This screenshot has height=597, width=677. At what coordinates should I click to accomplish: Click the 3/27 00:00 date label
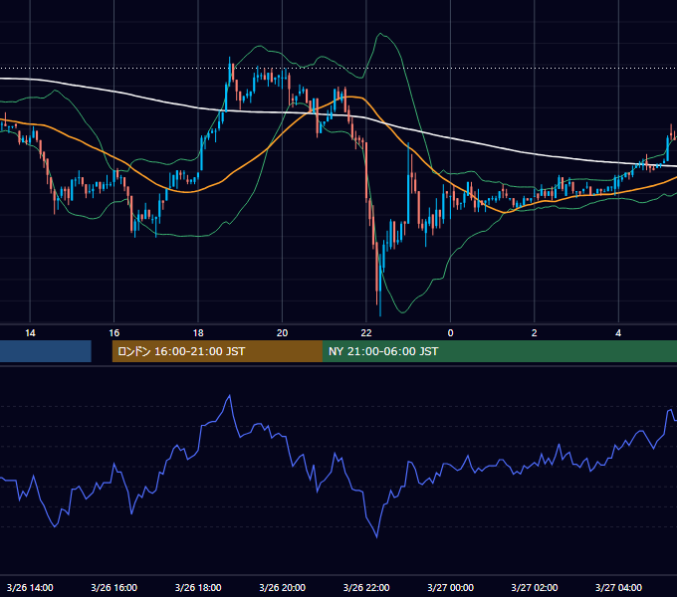(450, 587)
